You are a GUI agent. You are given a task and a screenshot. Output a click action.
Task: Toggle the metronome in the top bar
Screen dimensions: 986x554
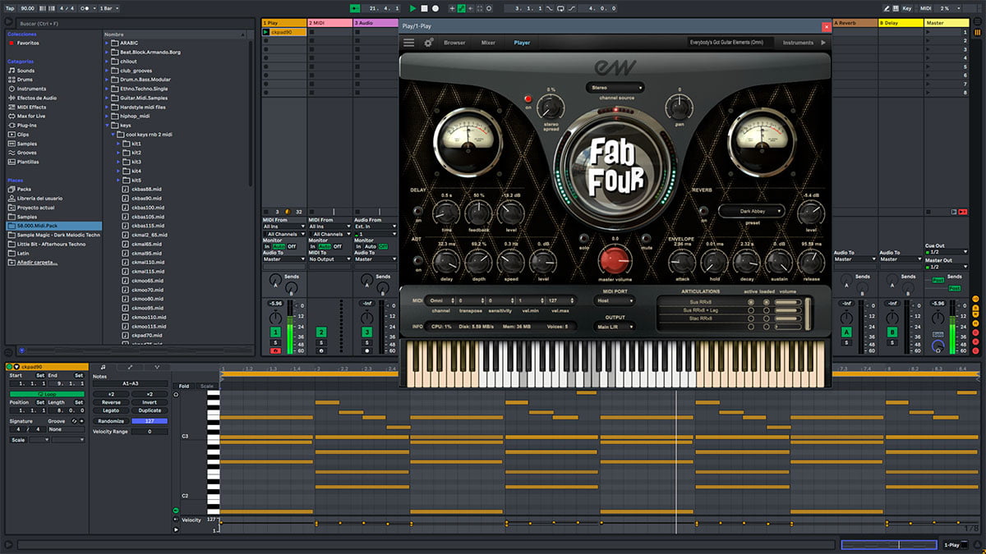[x=86, y=7]
